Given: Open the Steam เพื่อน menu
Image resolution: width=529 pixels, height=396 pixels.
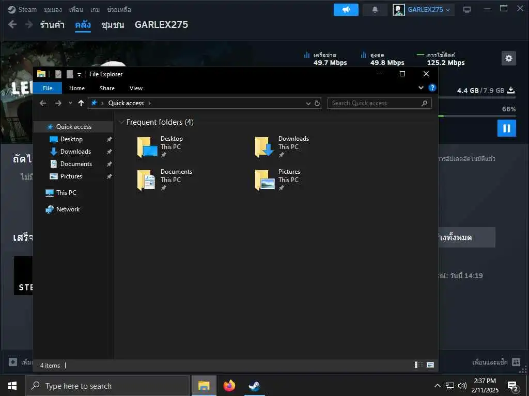Looking at the screenshot, I should click(76, 9).
